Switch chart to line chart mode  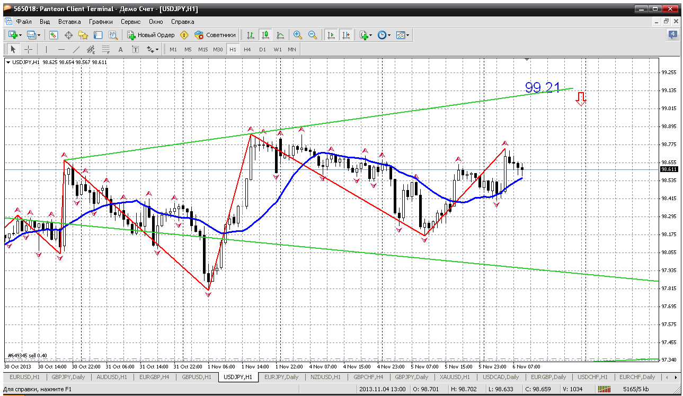click(x=280, y=35)
